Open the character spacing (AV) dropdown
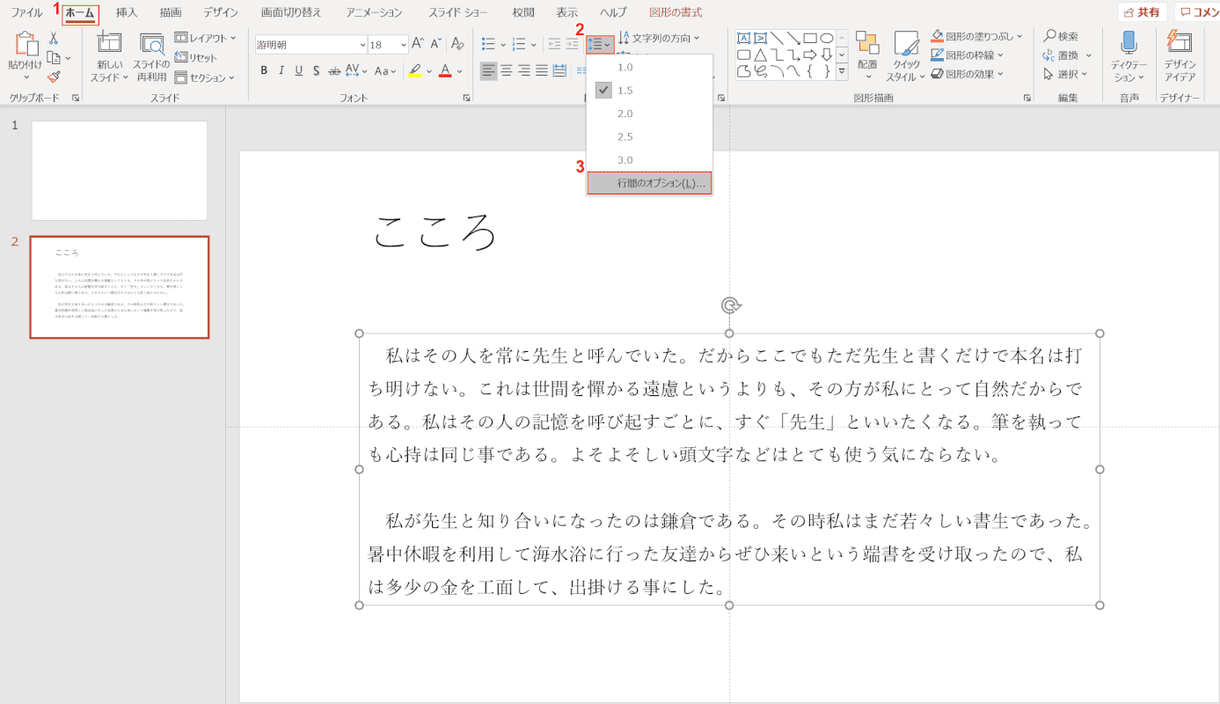Viewport: 1220px width, 704px height. tap(357, 70)
